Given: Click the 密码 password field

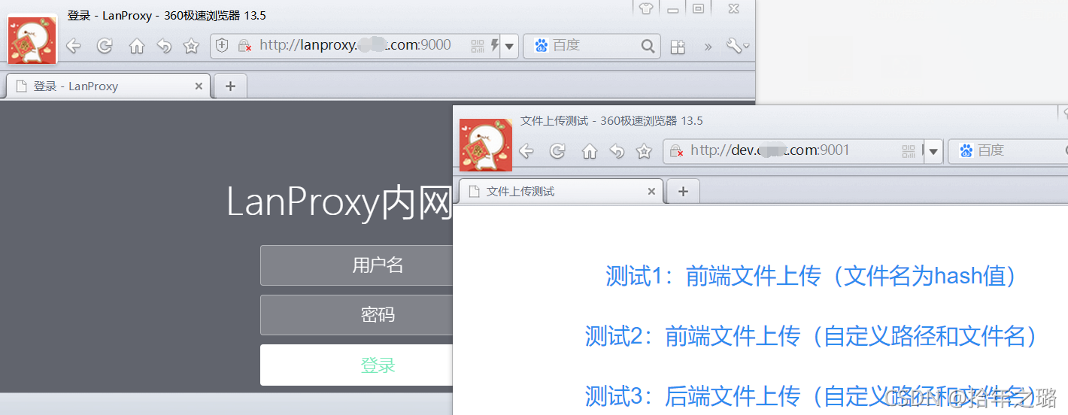Looking at the screenshot, I should pos(357,315).
